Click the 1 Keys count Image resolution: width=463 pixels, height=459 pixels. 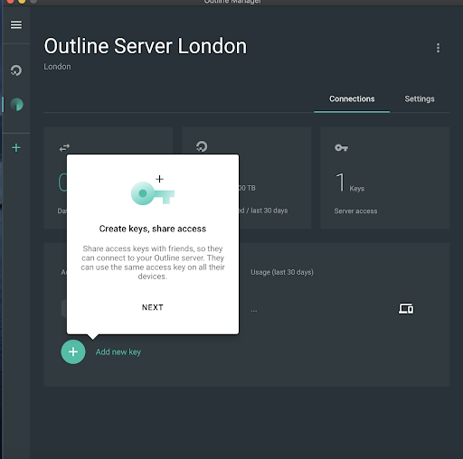pyautogui.click(x=350, y=183)
